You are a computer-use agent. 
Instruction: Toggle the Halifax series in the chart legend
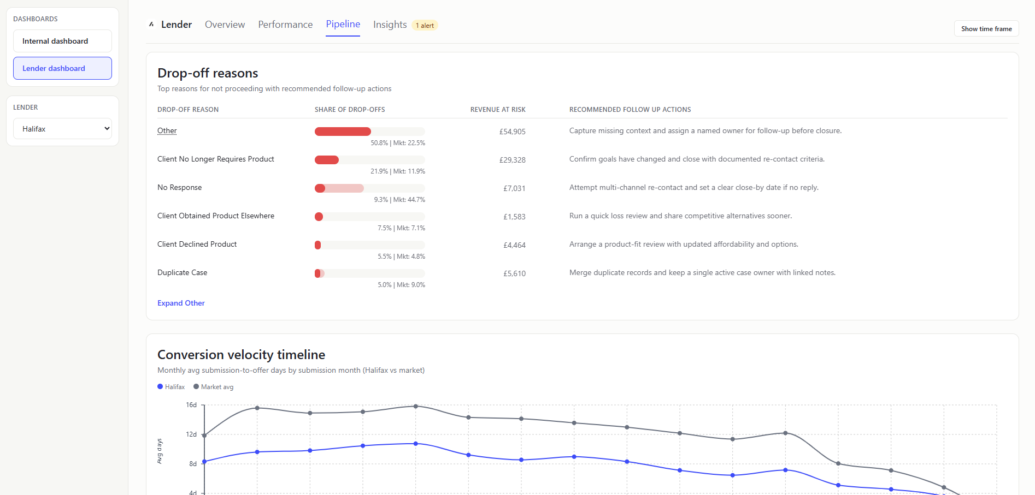click(x=171, y=386)
